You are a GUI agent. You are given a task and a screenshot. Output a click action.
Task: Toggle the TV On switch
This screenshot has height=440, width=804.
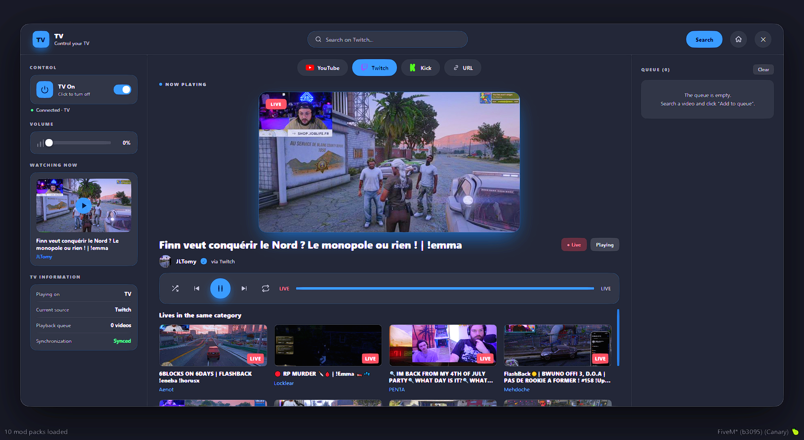122,90
